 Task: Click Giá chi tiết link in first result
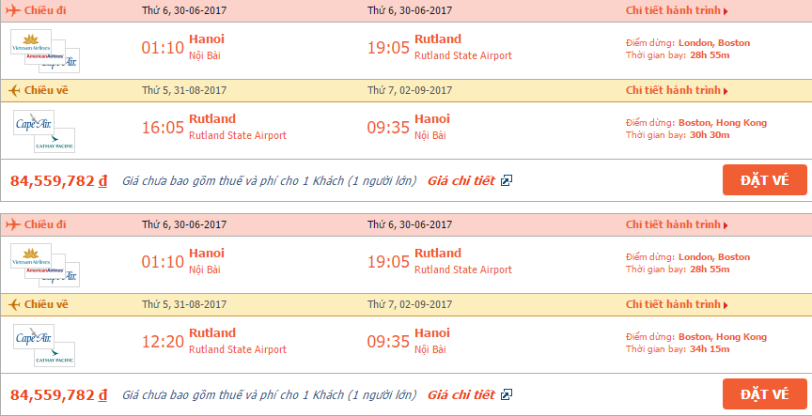point(461,180)
